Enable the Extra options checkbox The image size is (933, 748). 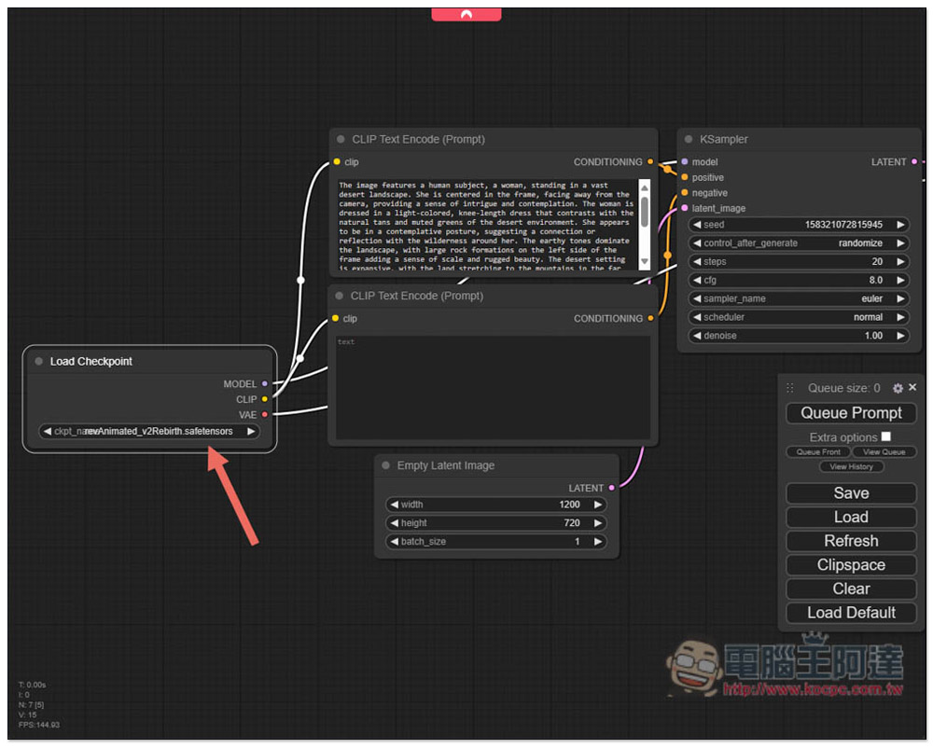(885, 436)
